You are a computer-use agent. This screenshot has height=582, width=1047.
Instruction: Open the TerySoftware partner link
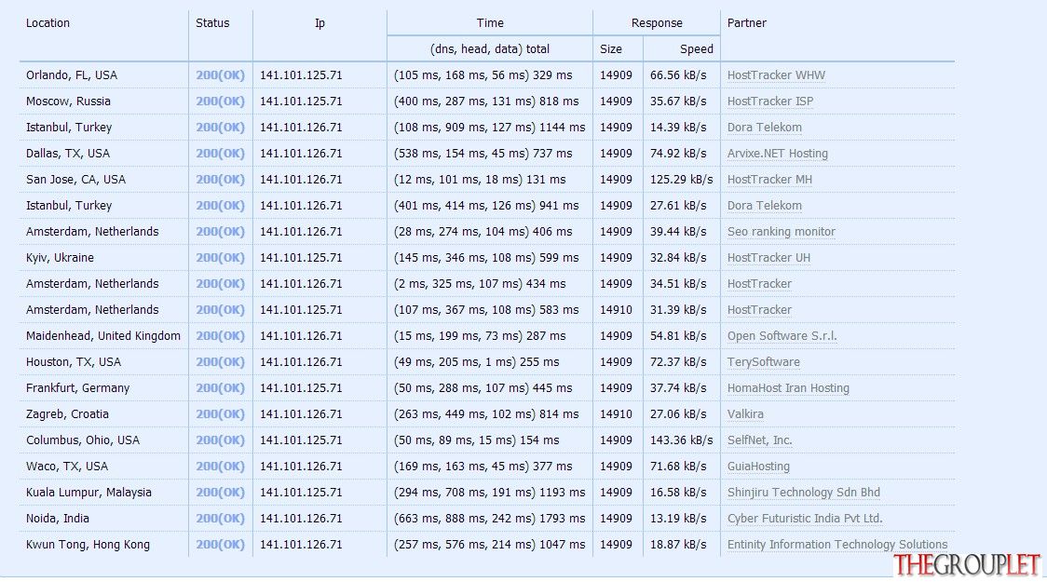point(763,361)
